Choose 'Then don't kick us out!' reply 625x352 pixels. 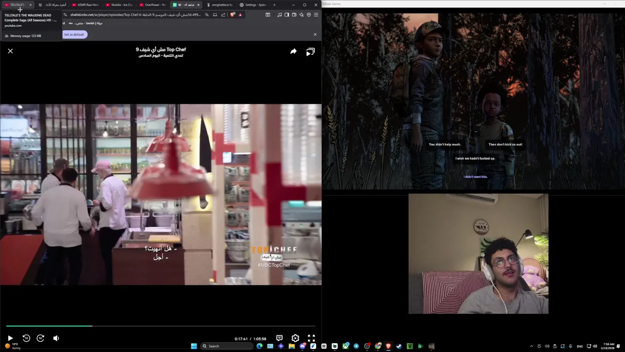pyautogui.click(x=505, y=144)
